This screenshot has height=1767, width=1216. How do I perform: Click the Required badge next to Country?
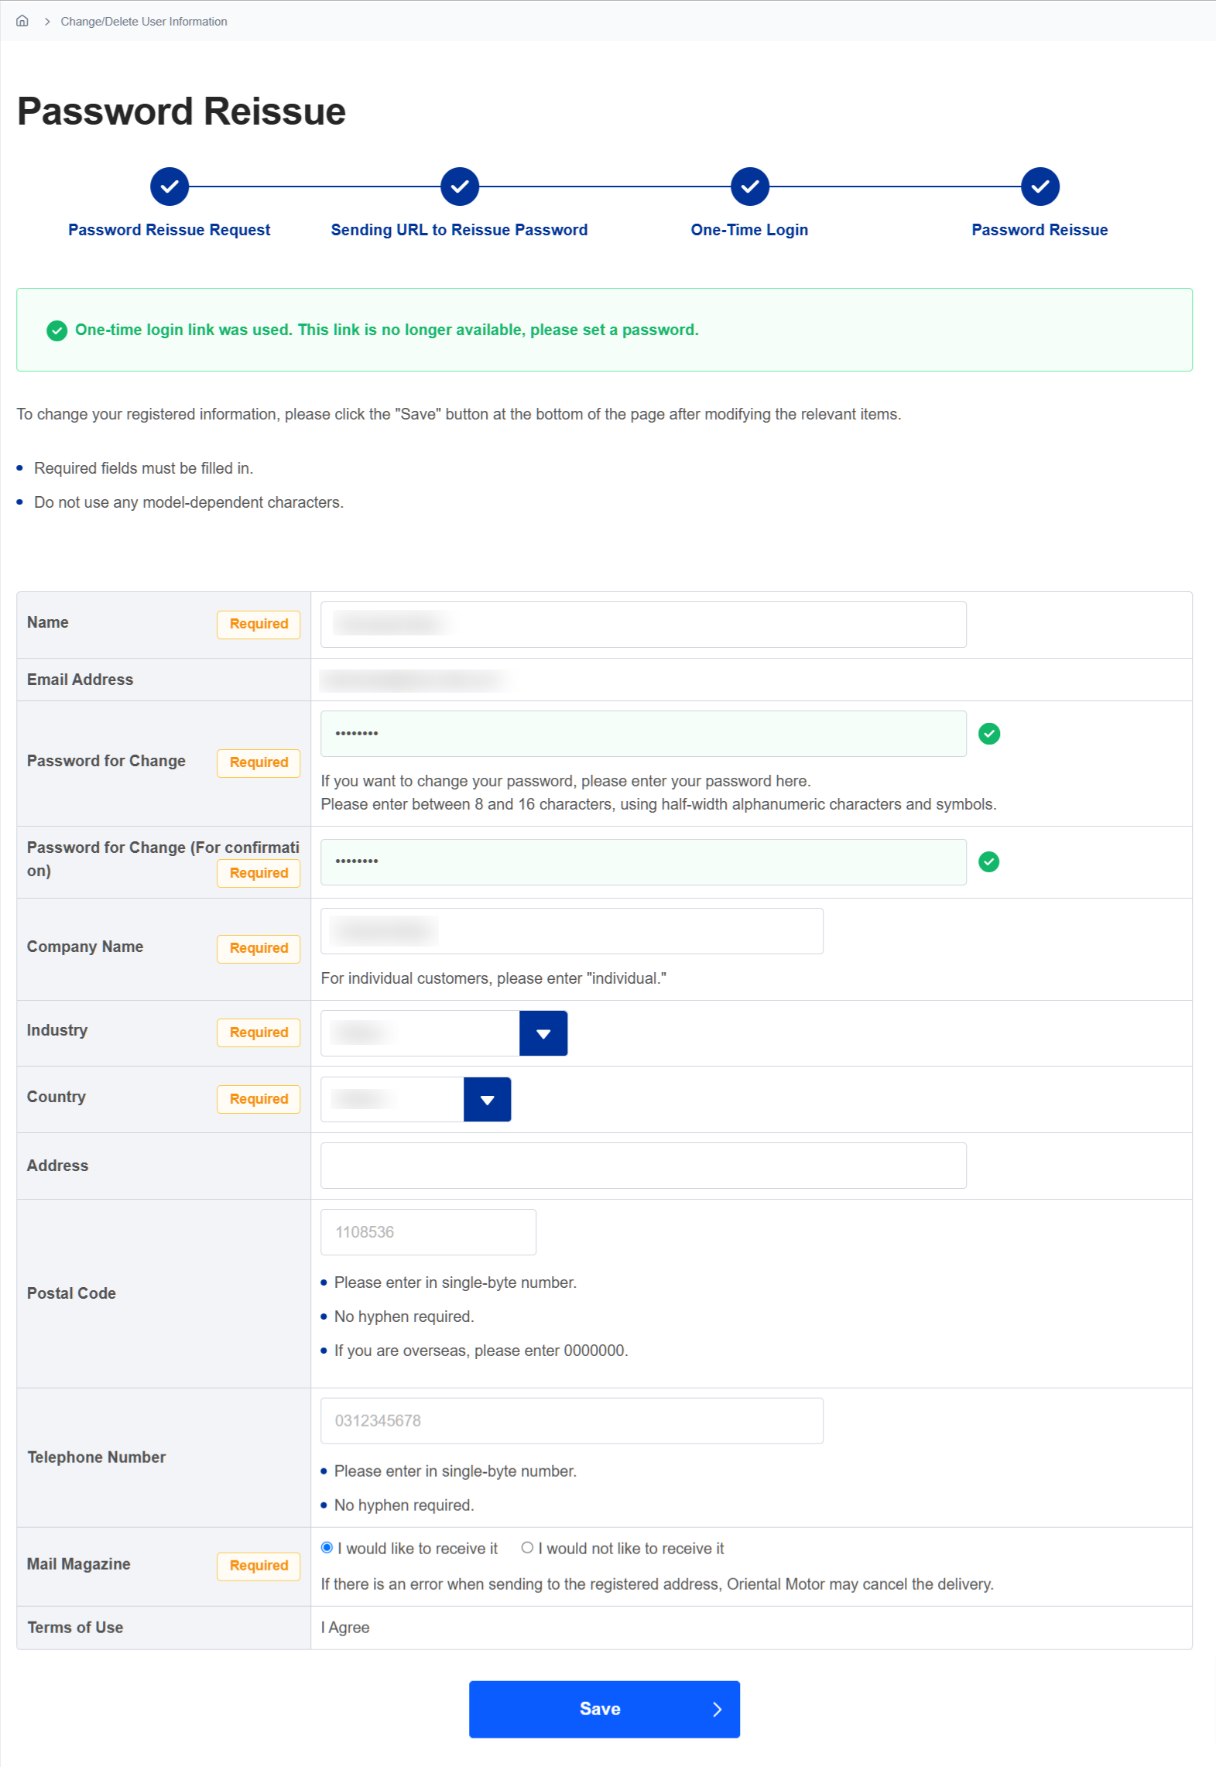pos(259,1100)
